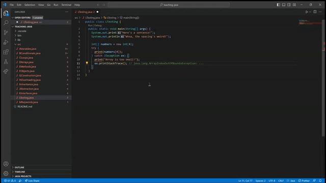
Task: Open the Run menu
Action: [56, 5]
